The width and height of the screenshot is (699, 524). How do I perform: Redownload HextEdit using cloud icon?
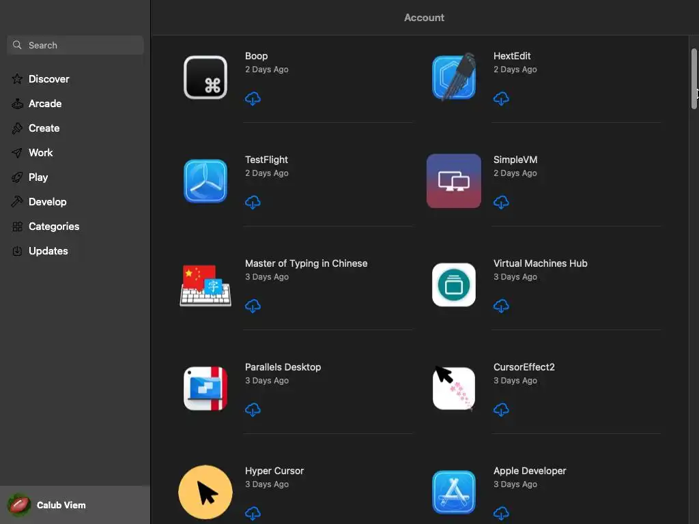(501, 98)
